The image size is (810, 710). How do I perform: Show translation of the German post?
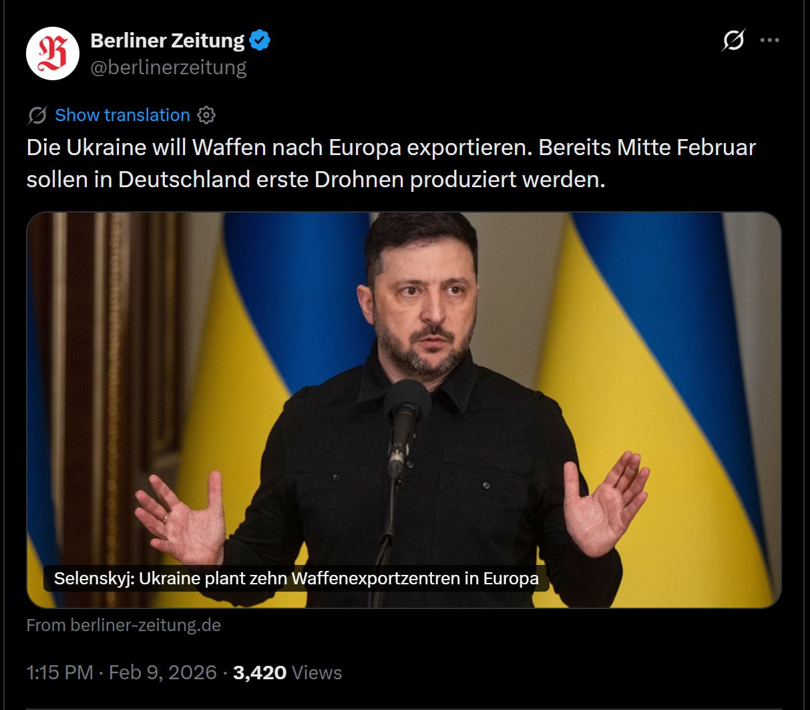coord(122,115)
